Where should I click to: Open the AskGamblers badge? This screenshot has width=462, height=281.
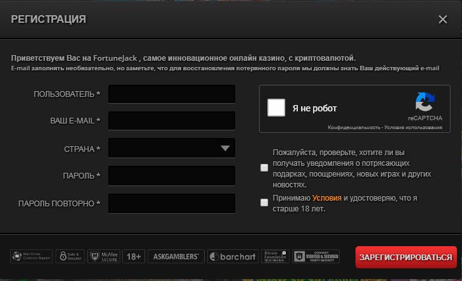[176, 256]
